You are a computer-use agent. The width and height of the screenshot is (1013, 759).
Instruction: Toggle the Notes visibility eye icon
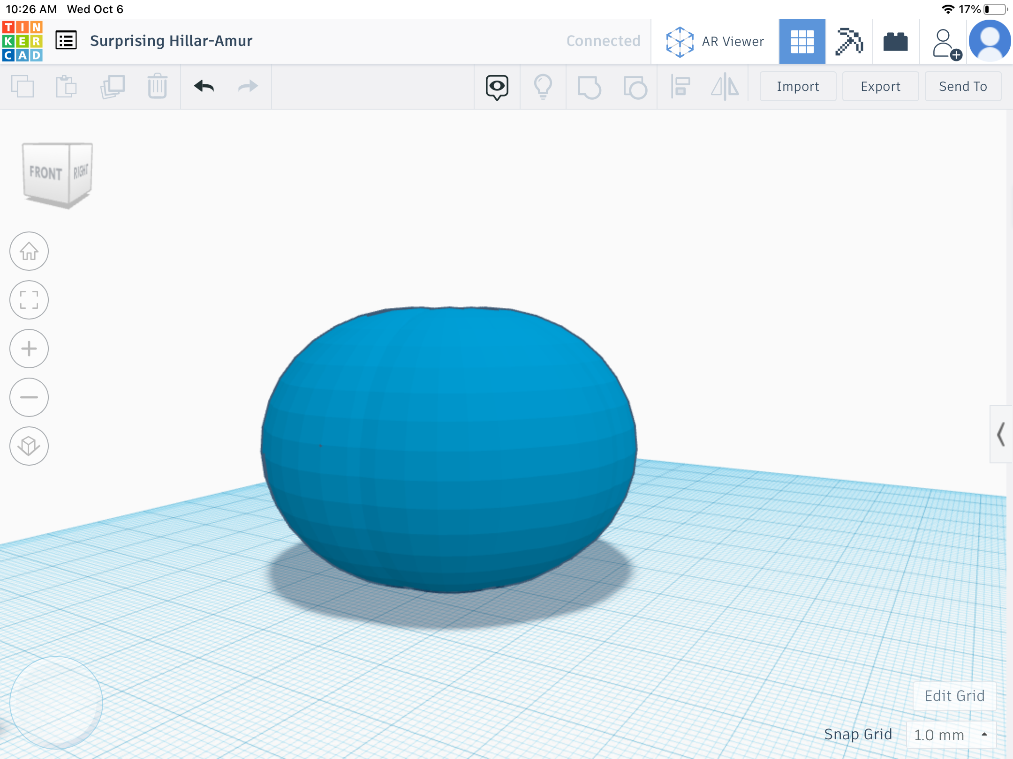pos(497,87)
